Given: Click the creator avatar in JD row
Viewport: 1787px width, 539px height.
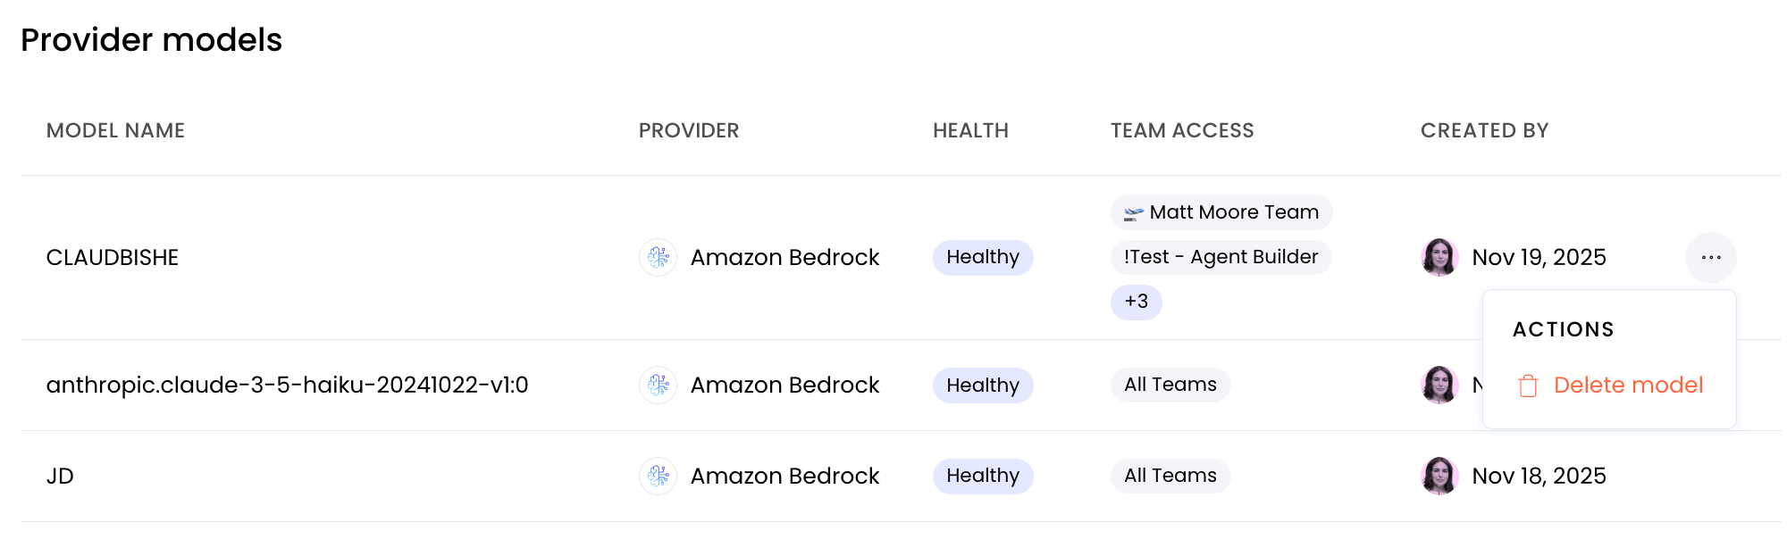Looking at the screenshot, I should (x=1439, y=477).
